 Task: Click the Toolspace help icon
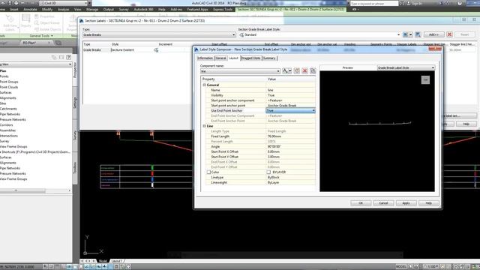click(x=68, y=57)
